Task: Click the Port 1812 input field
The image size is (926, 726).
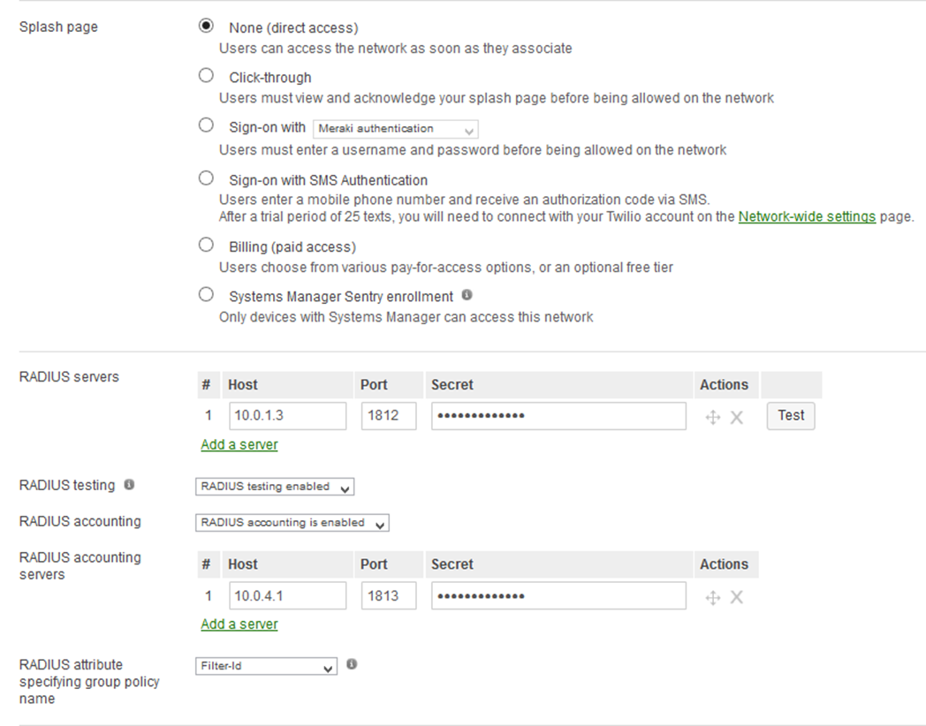Action: click(x=388, y=415)
